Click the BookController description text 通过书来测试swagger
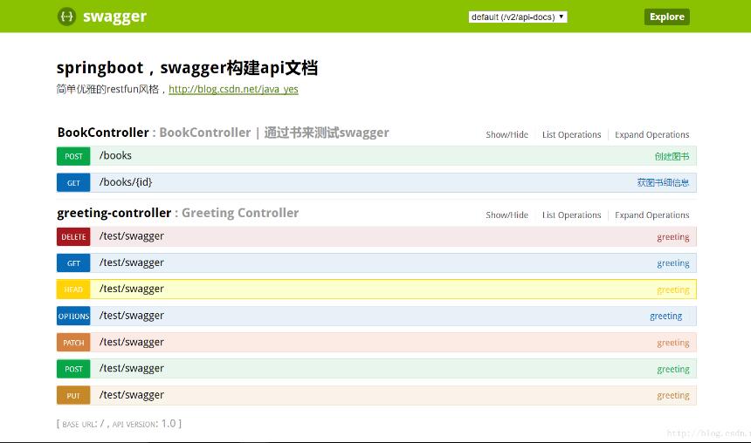Image resolution: width=751 pixels, height=443 pixels. 327,133
